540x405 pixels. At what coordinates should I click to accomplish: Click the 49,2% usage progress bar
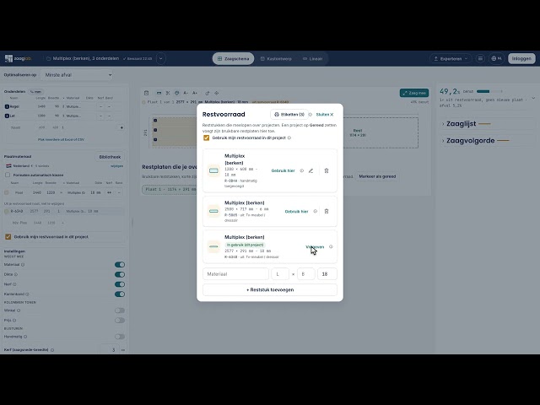click(489, 92)
